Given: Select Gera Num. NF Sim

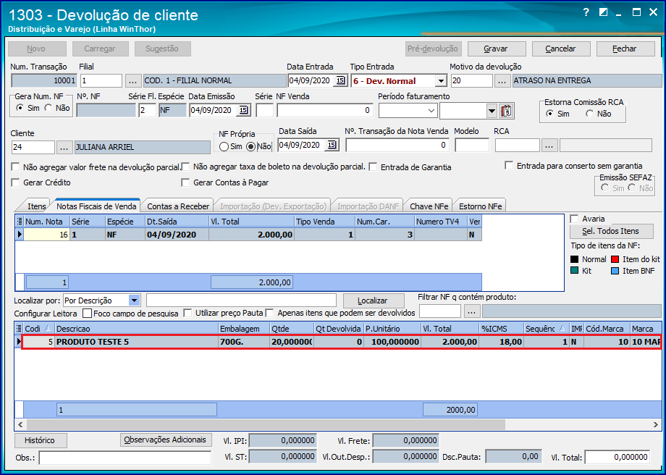Looking at the screenshot, I should pos(20,109).
